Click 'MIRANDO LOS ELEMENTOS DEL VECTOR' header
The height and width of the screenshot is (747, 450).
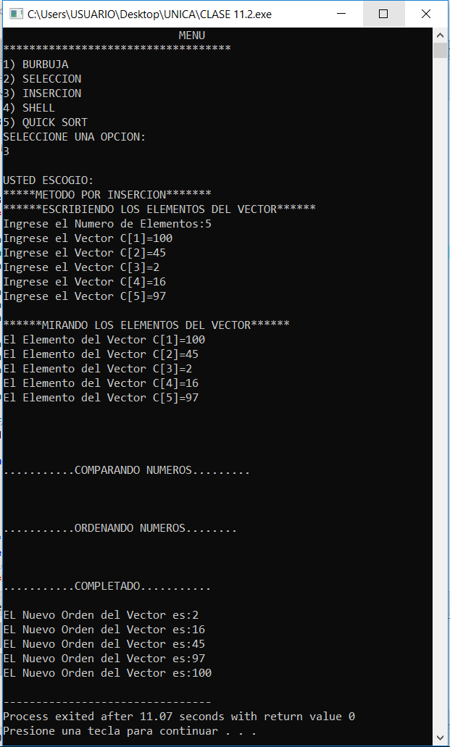tap(146, 325)
